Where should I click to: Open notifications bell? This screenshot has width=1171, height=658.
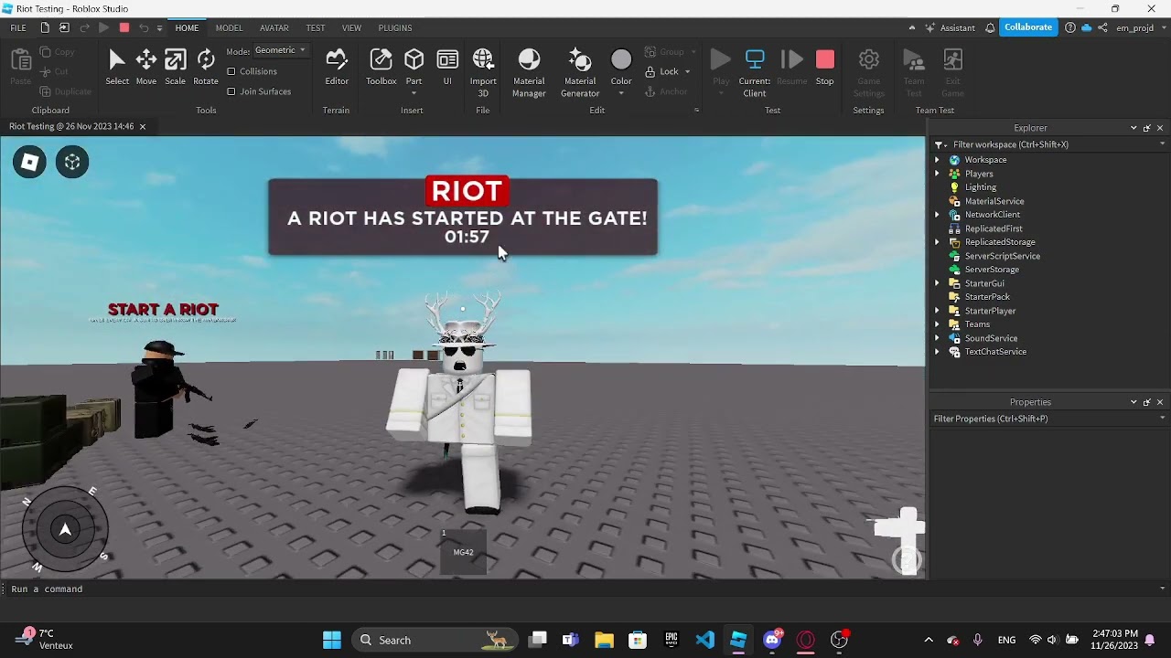pyautogui.click(x=990, y=27)
